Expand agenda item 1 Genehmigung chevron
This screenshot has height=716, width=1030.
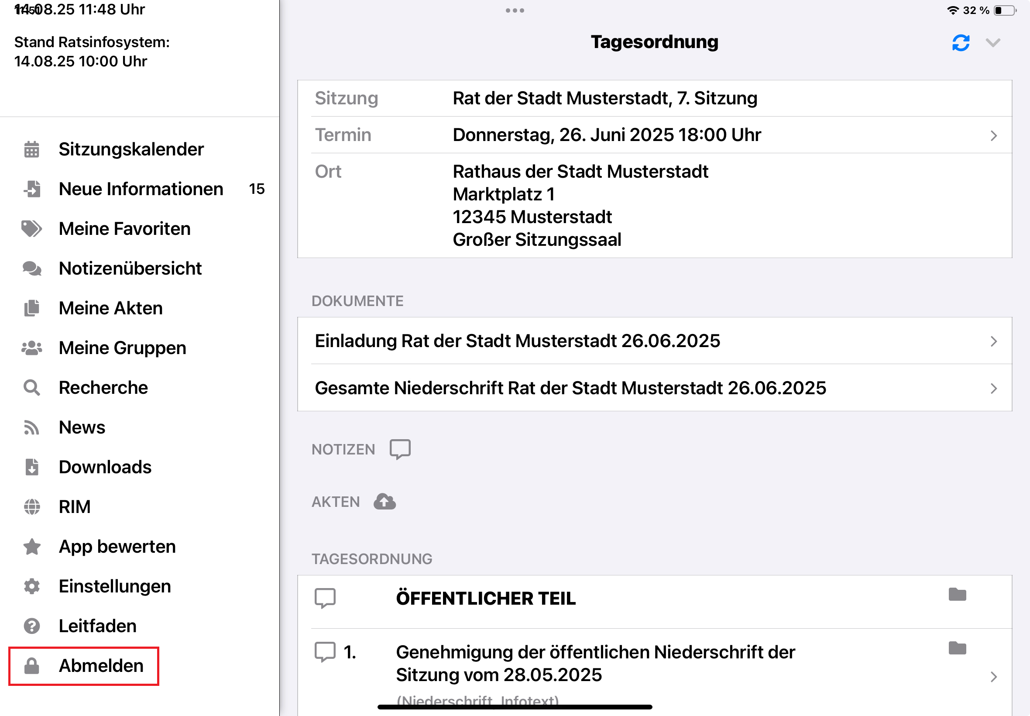(994, 677)
